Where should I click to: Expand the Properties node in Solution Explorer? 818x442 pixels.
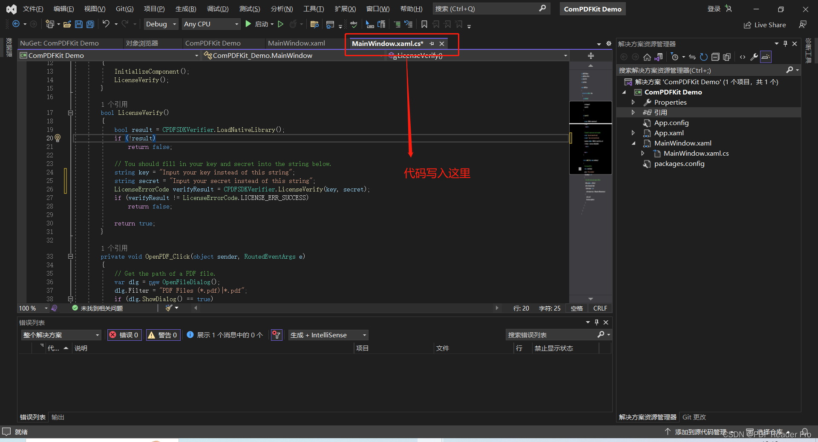click(634, 103)
